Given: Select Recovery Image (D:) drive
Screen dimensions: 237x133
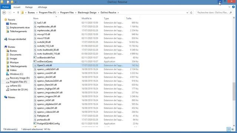Looking at the screenshot, I should [x=20, y=78].
